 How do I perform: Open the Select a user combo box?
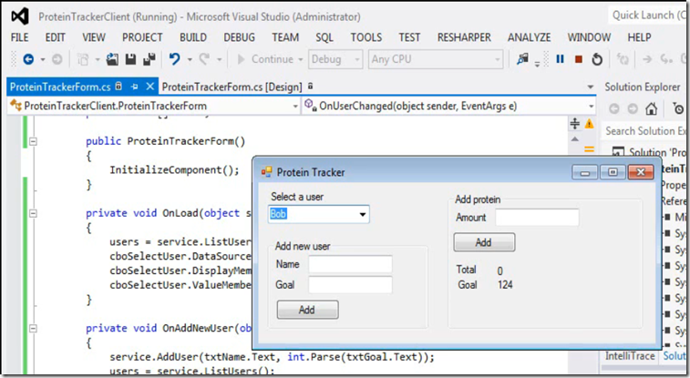pos(363,214)
